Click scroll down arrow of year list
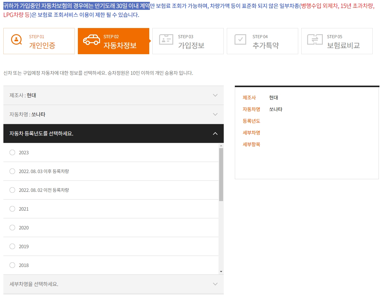The width and height of the screenshot is (381, 295). click(221, 272)
